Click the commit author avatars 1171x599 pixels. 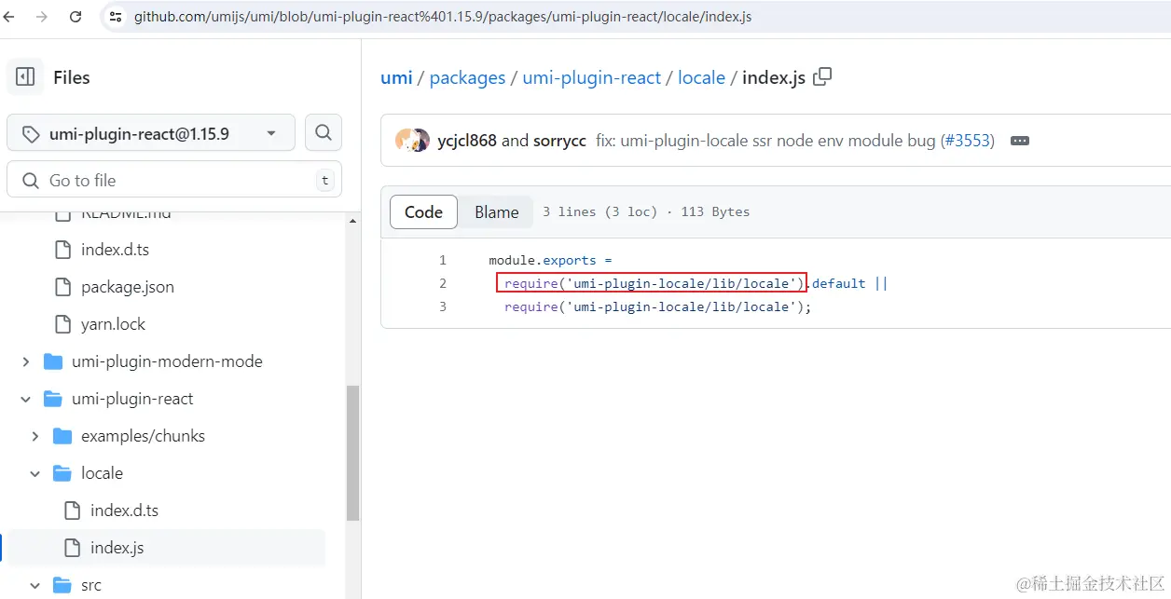pyautogui.click(x=412, y=141)
